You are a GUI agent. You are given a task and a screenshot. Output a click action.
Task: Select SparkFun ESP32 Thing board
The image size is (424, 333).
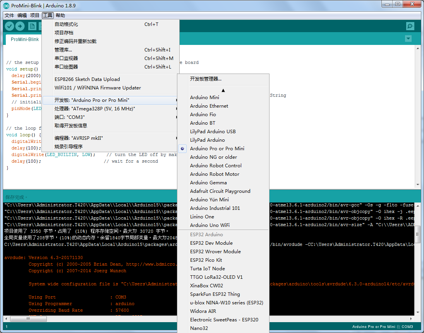point(223,294)
